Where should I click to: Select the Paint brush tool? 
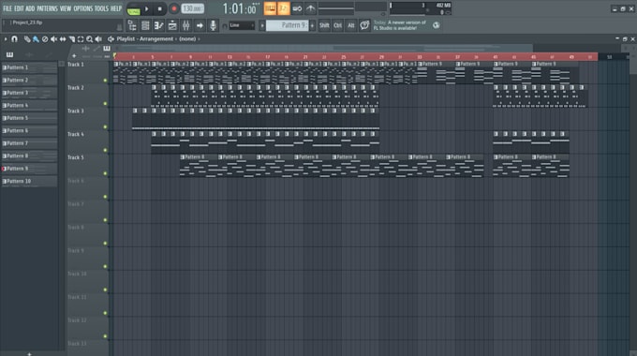[x=37, y=39]
